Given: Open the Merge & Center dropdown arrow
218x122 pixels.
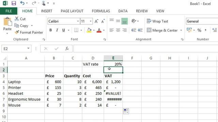Looking at the screenshot, I should (181, 30).
